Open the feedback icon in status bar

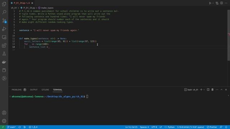[221, 127]
